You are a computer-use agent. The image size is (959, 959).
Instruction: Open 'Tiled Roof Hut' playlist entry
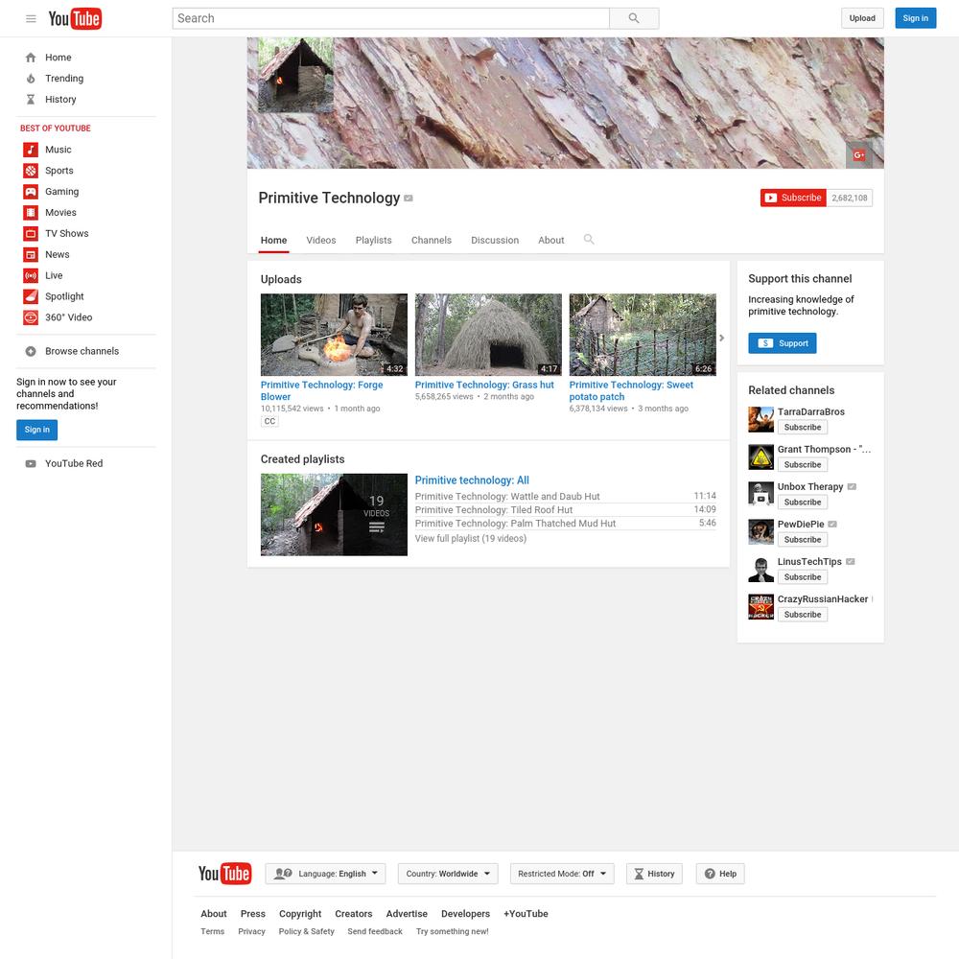click(494, 509)
